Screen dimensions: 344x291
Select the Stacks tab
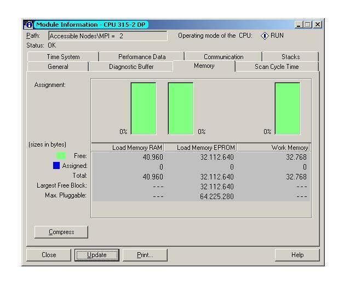(290, 57)
